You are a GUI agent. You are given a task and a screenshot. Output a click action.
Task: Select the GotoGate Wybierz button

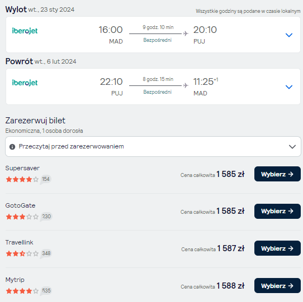pyautogui.click(x=277, y=211)
